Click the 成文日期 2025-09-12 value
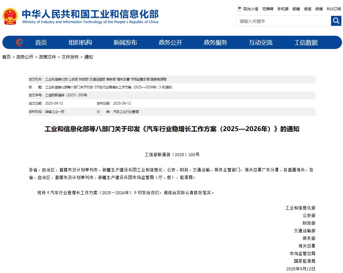The height and width of the screenshot is (273, 343). click(54, 103)
